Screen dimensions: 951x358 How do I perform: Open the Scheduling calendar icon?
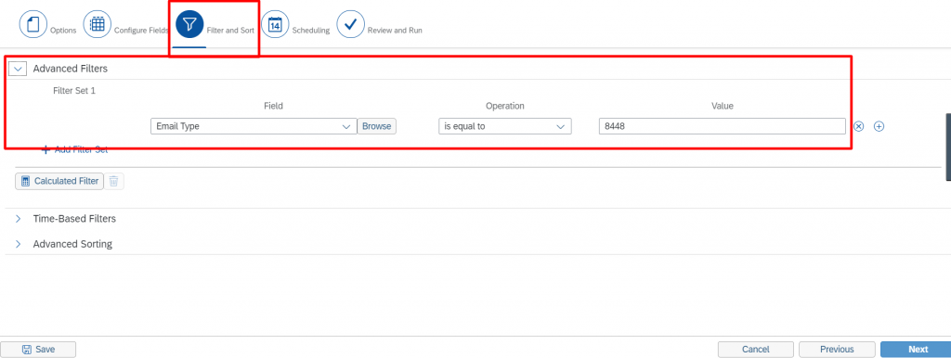tap(275, 25)
